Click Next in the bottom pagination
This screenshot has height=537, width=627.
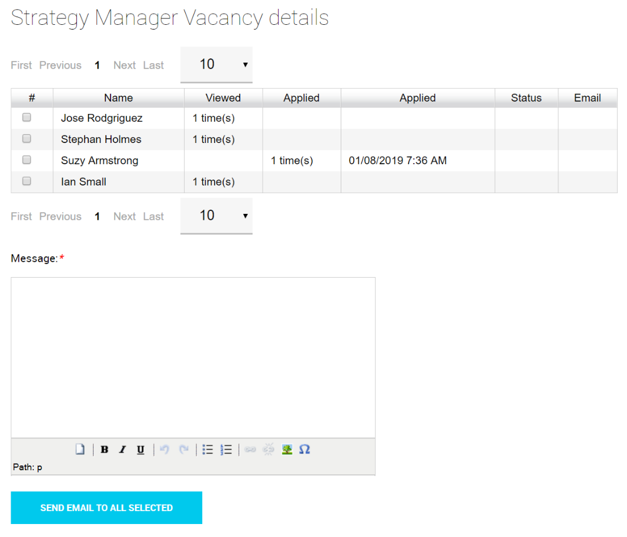pos(125,216)
